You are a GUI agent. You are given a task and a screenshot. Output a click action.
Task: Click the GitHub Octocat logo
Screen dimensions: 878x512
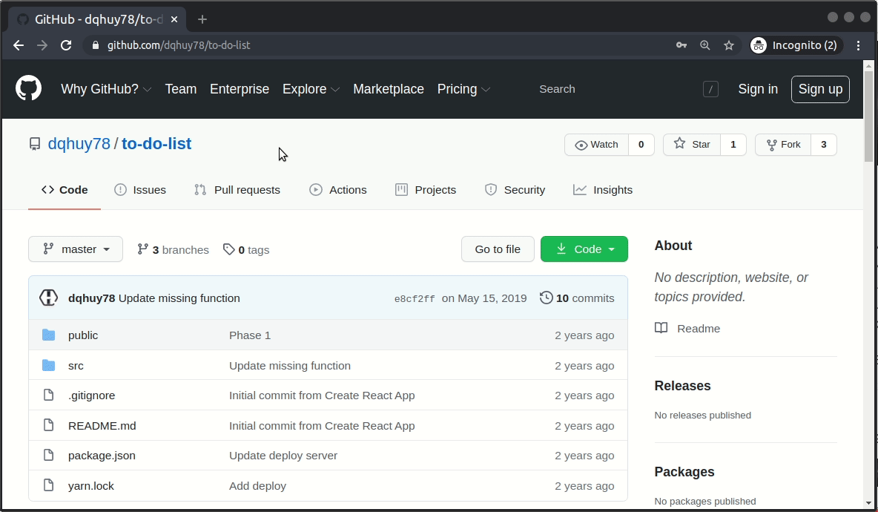pyautogui.click(x=29, y=89)
